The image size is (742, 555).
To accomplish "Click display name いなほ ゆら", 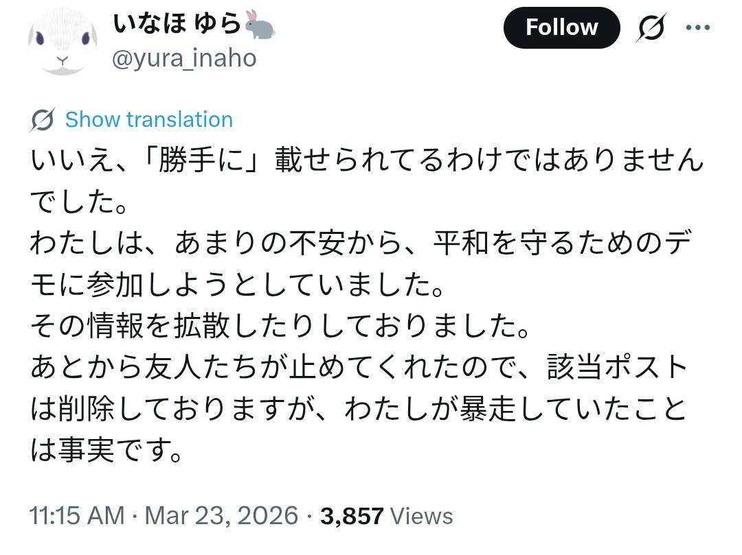I will [x=177, y=25].
